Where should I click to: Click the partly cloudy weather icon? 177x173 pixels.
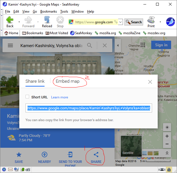click(x=11, y=138)
